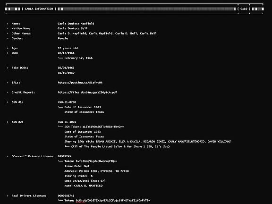Select the chevron next to Credit Report

pos(8,93)
